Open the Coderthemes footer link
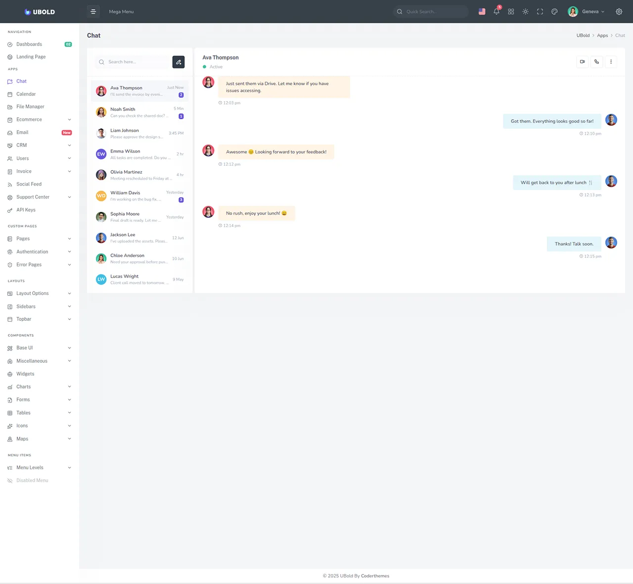Viewport: 633px width, 584px height. point(375,576)
